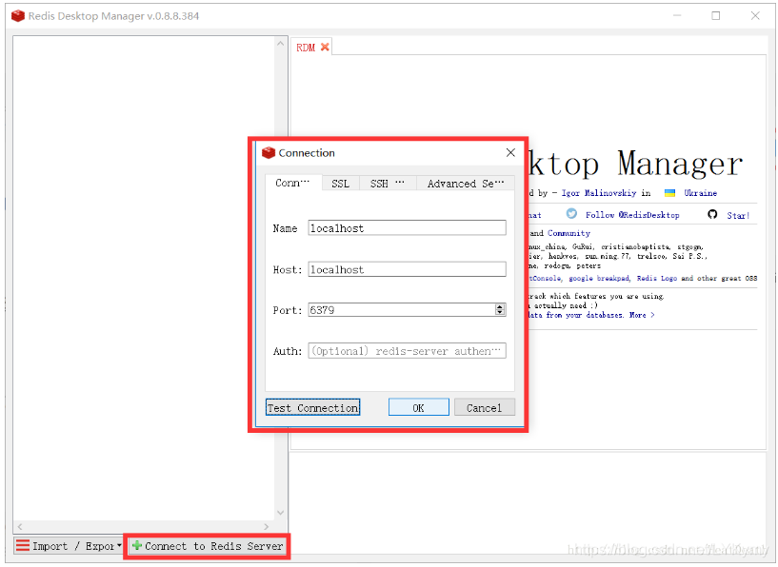Edit the Name field containing localhost
The width and height of the screenshot is (778, 567).
tap(407, 228)
